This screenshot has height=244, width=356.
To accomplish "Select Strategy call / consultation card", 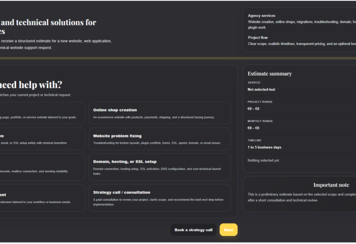I will tap(160, 198).
